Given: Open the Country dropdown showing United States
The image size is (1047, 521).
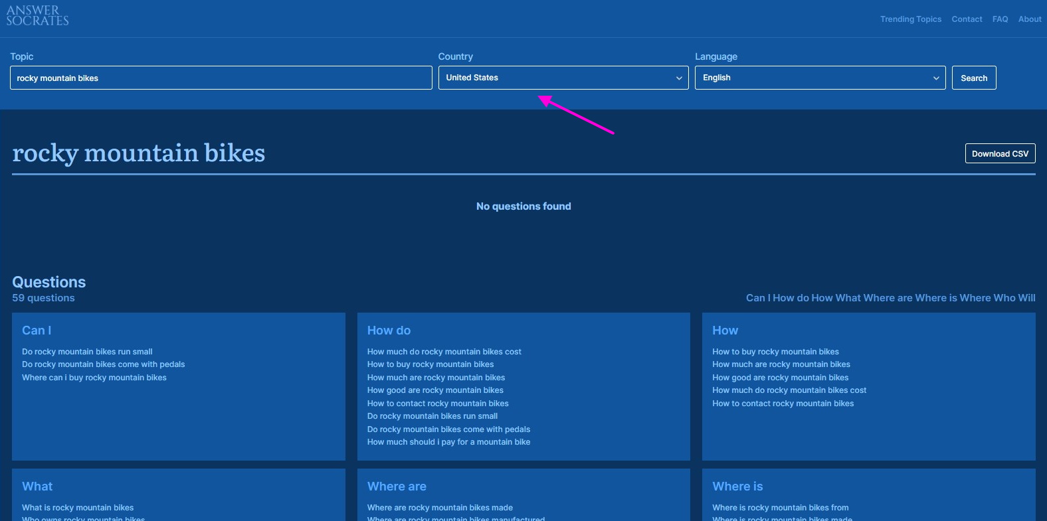Looking at the screenshot, I should [x=563, y=78].
